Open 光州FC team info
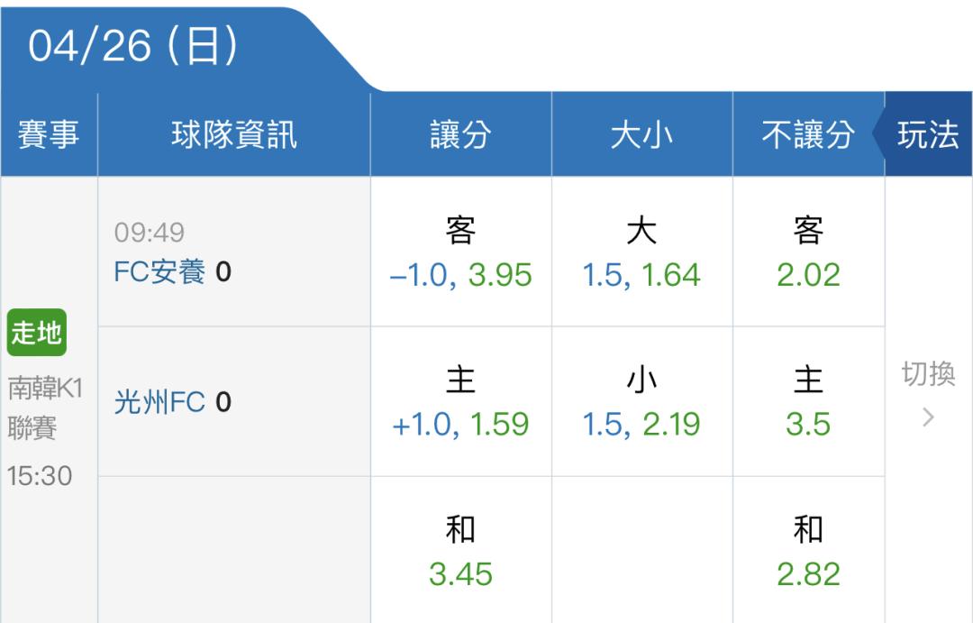973x623 pixels. coord(160,402)
